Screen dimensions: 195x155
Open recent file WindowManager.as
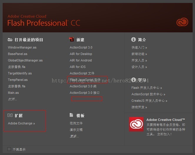[22, 47]
